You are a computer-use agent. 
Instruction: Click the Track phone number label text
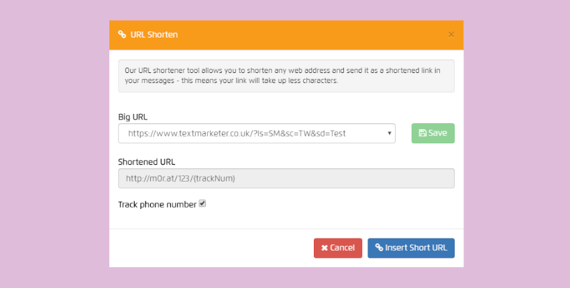coord(157,204)
